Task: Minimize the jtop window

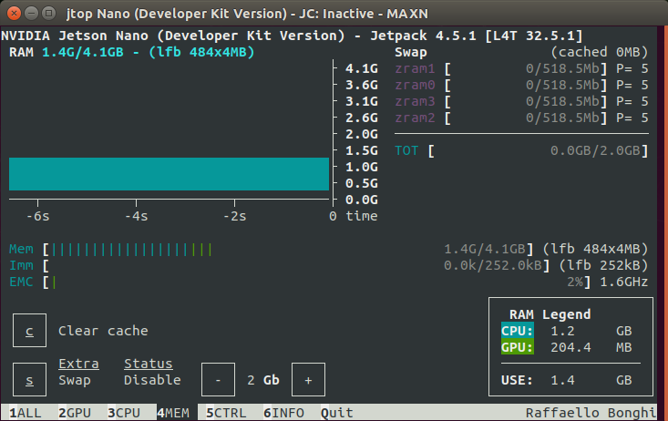Action: [x=32, y=13]
